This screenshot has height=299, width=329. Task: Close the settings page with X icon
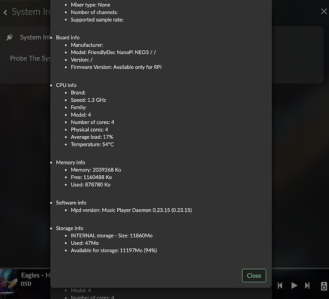click(x=324, y=11)
